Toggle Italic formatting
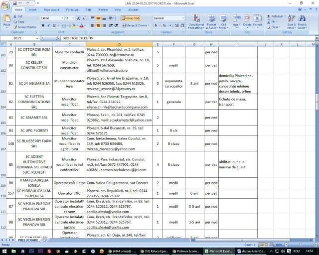Image resolution: width=319 pixels, height=255 pixels. point(49,25)
